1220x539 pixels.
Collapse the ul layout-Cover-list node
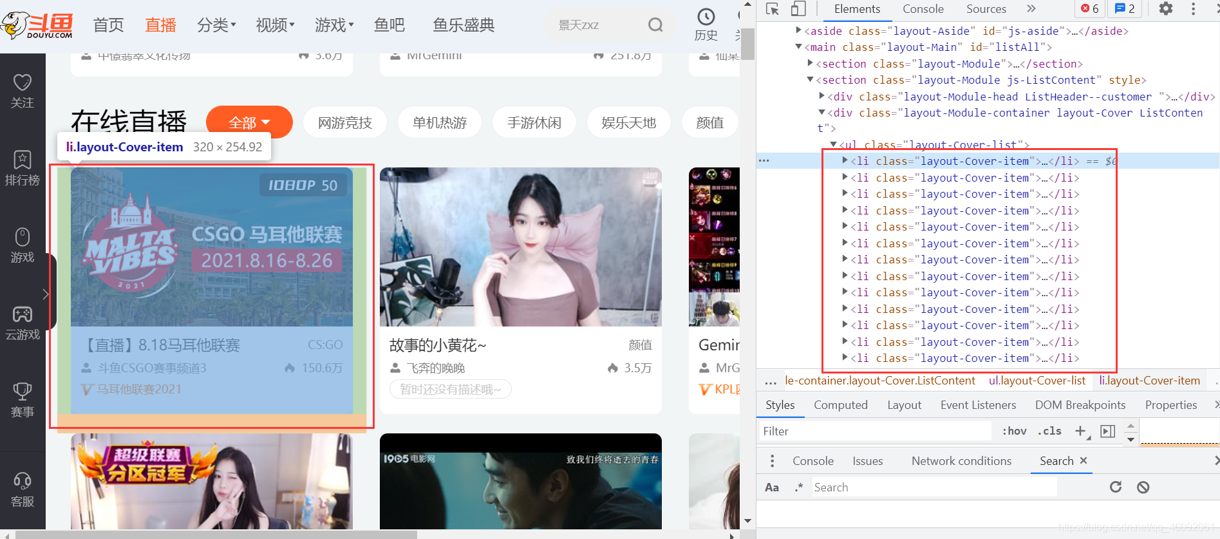[833, 144]
